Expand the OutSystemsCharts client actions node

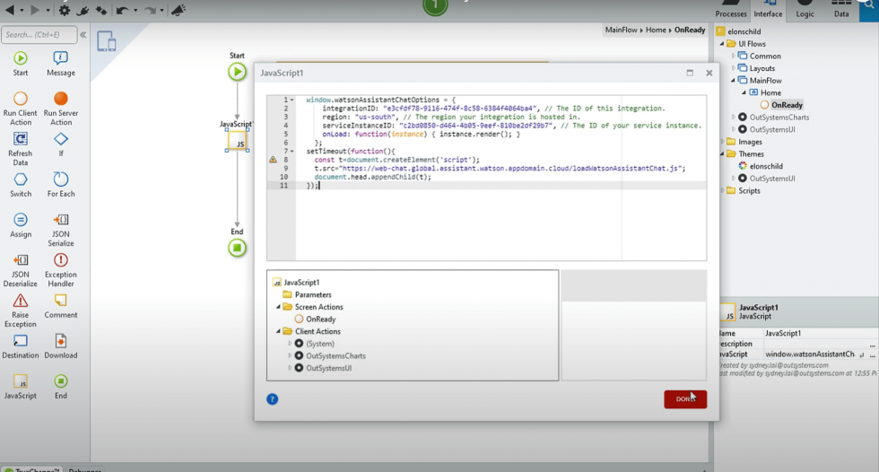(290, 356)
